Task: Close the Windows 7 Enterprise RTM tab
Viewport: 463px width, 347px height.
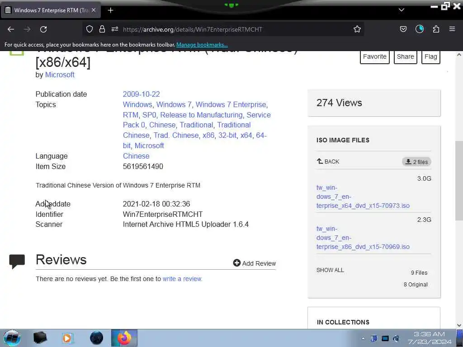Action: [x=94, y=10]
